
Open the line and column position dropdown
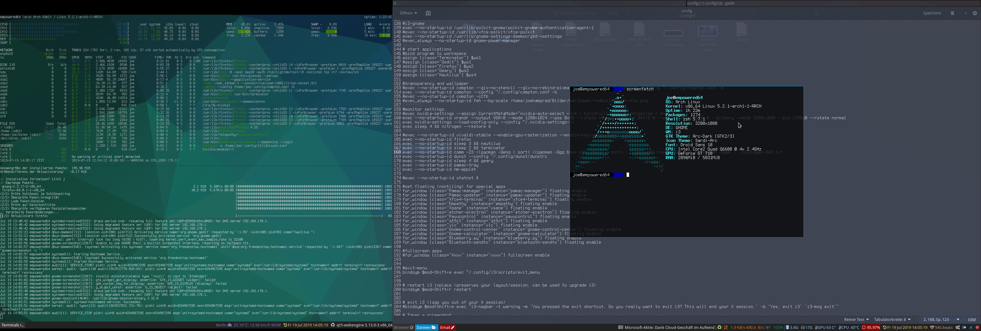click(941, 320)
